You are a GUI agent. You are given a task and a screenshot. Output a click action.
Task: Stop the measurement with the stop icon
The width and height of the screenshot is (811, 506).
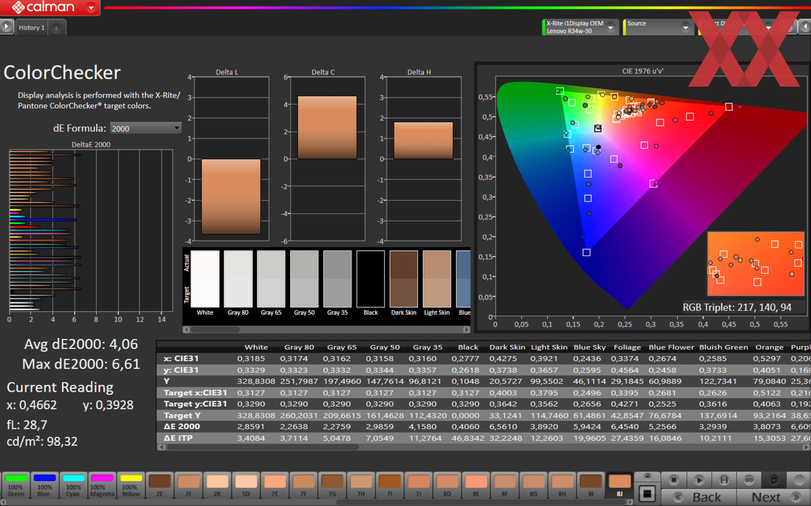[x=674, y=480]
